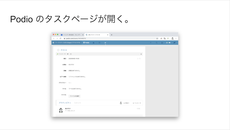
Task: Open the Podio calendar icon in navbar
Action: point(100,43)
